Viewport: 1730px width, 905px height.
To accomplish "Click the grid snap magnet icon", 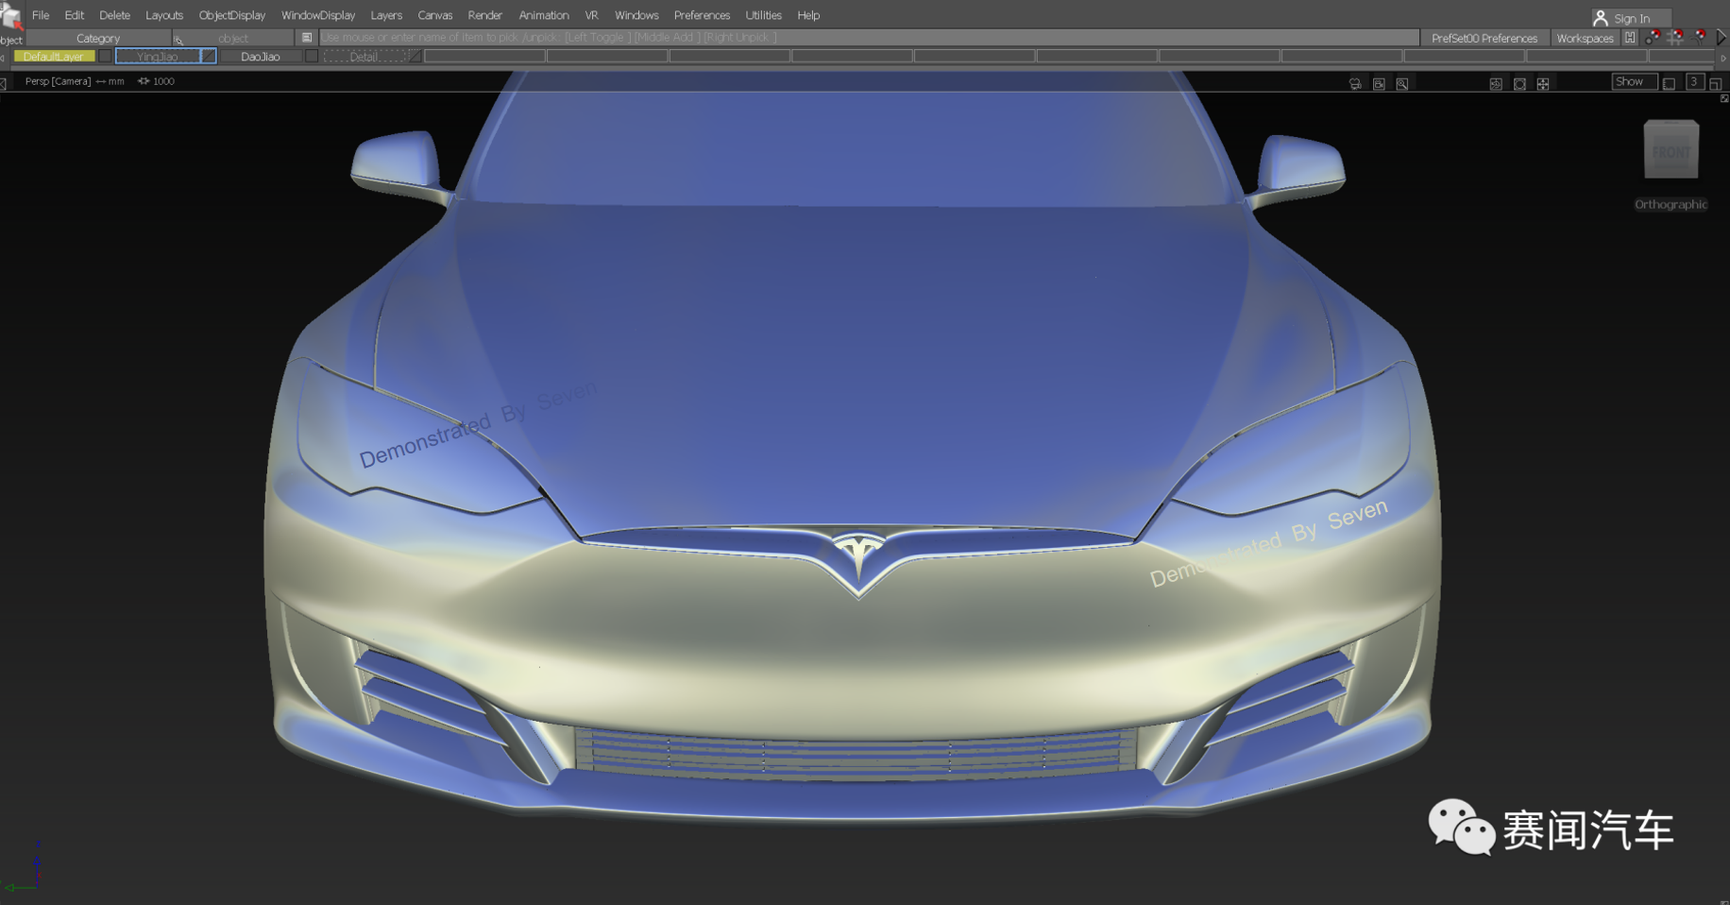I will (1676, 37).
